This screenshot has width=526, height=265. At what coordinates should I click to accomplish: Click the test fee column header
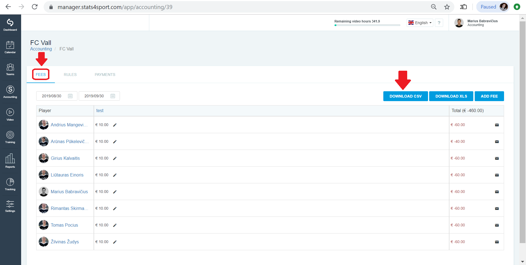100,110
